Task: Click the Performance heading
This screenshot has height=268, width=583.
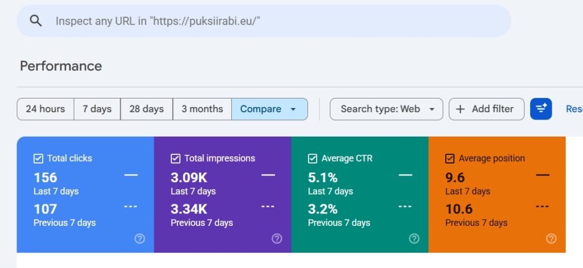Action: coord(61,66)
